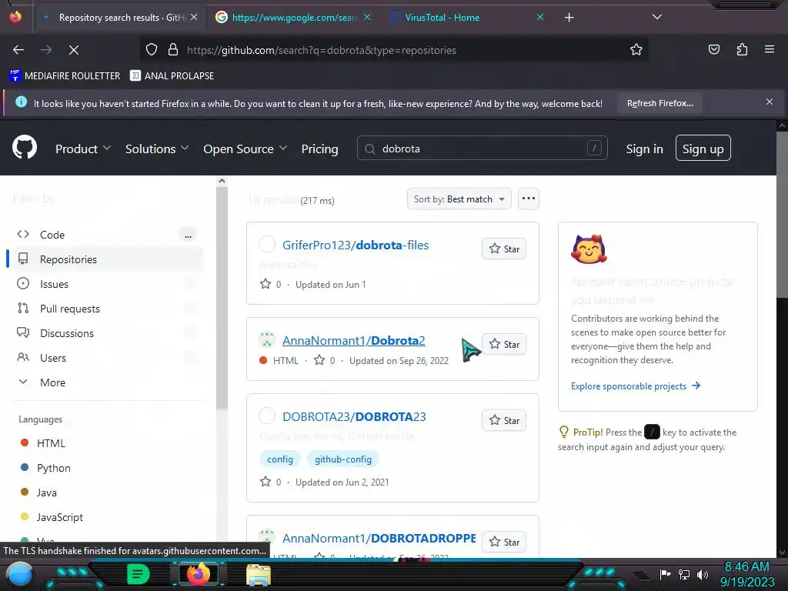Open the Firefox hamburger menu

coord(769,49)
